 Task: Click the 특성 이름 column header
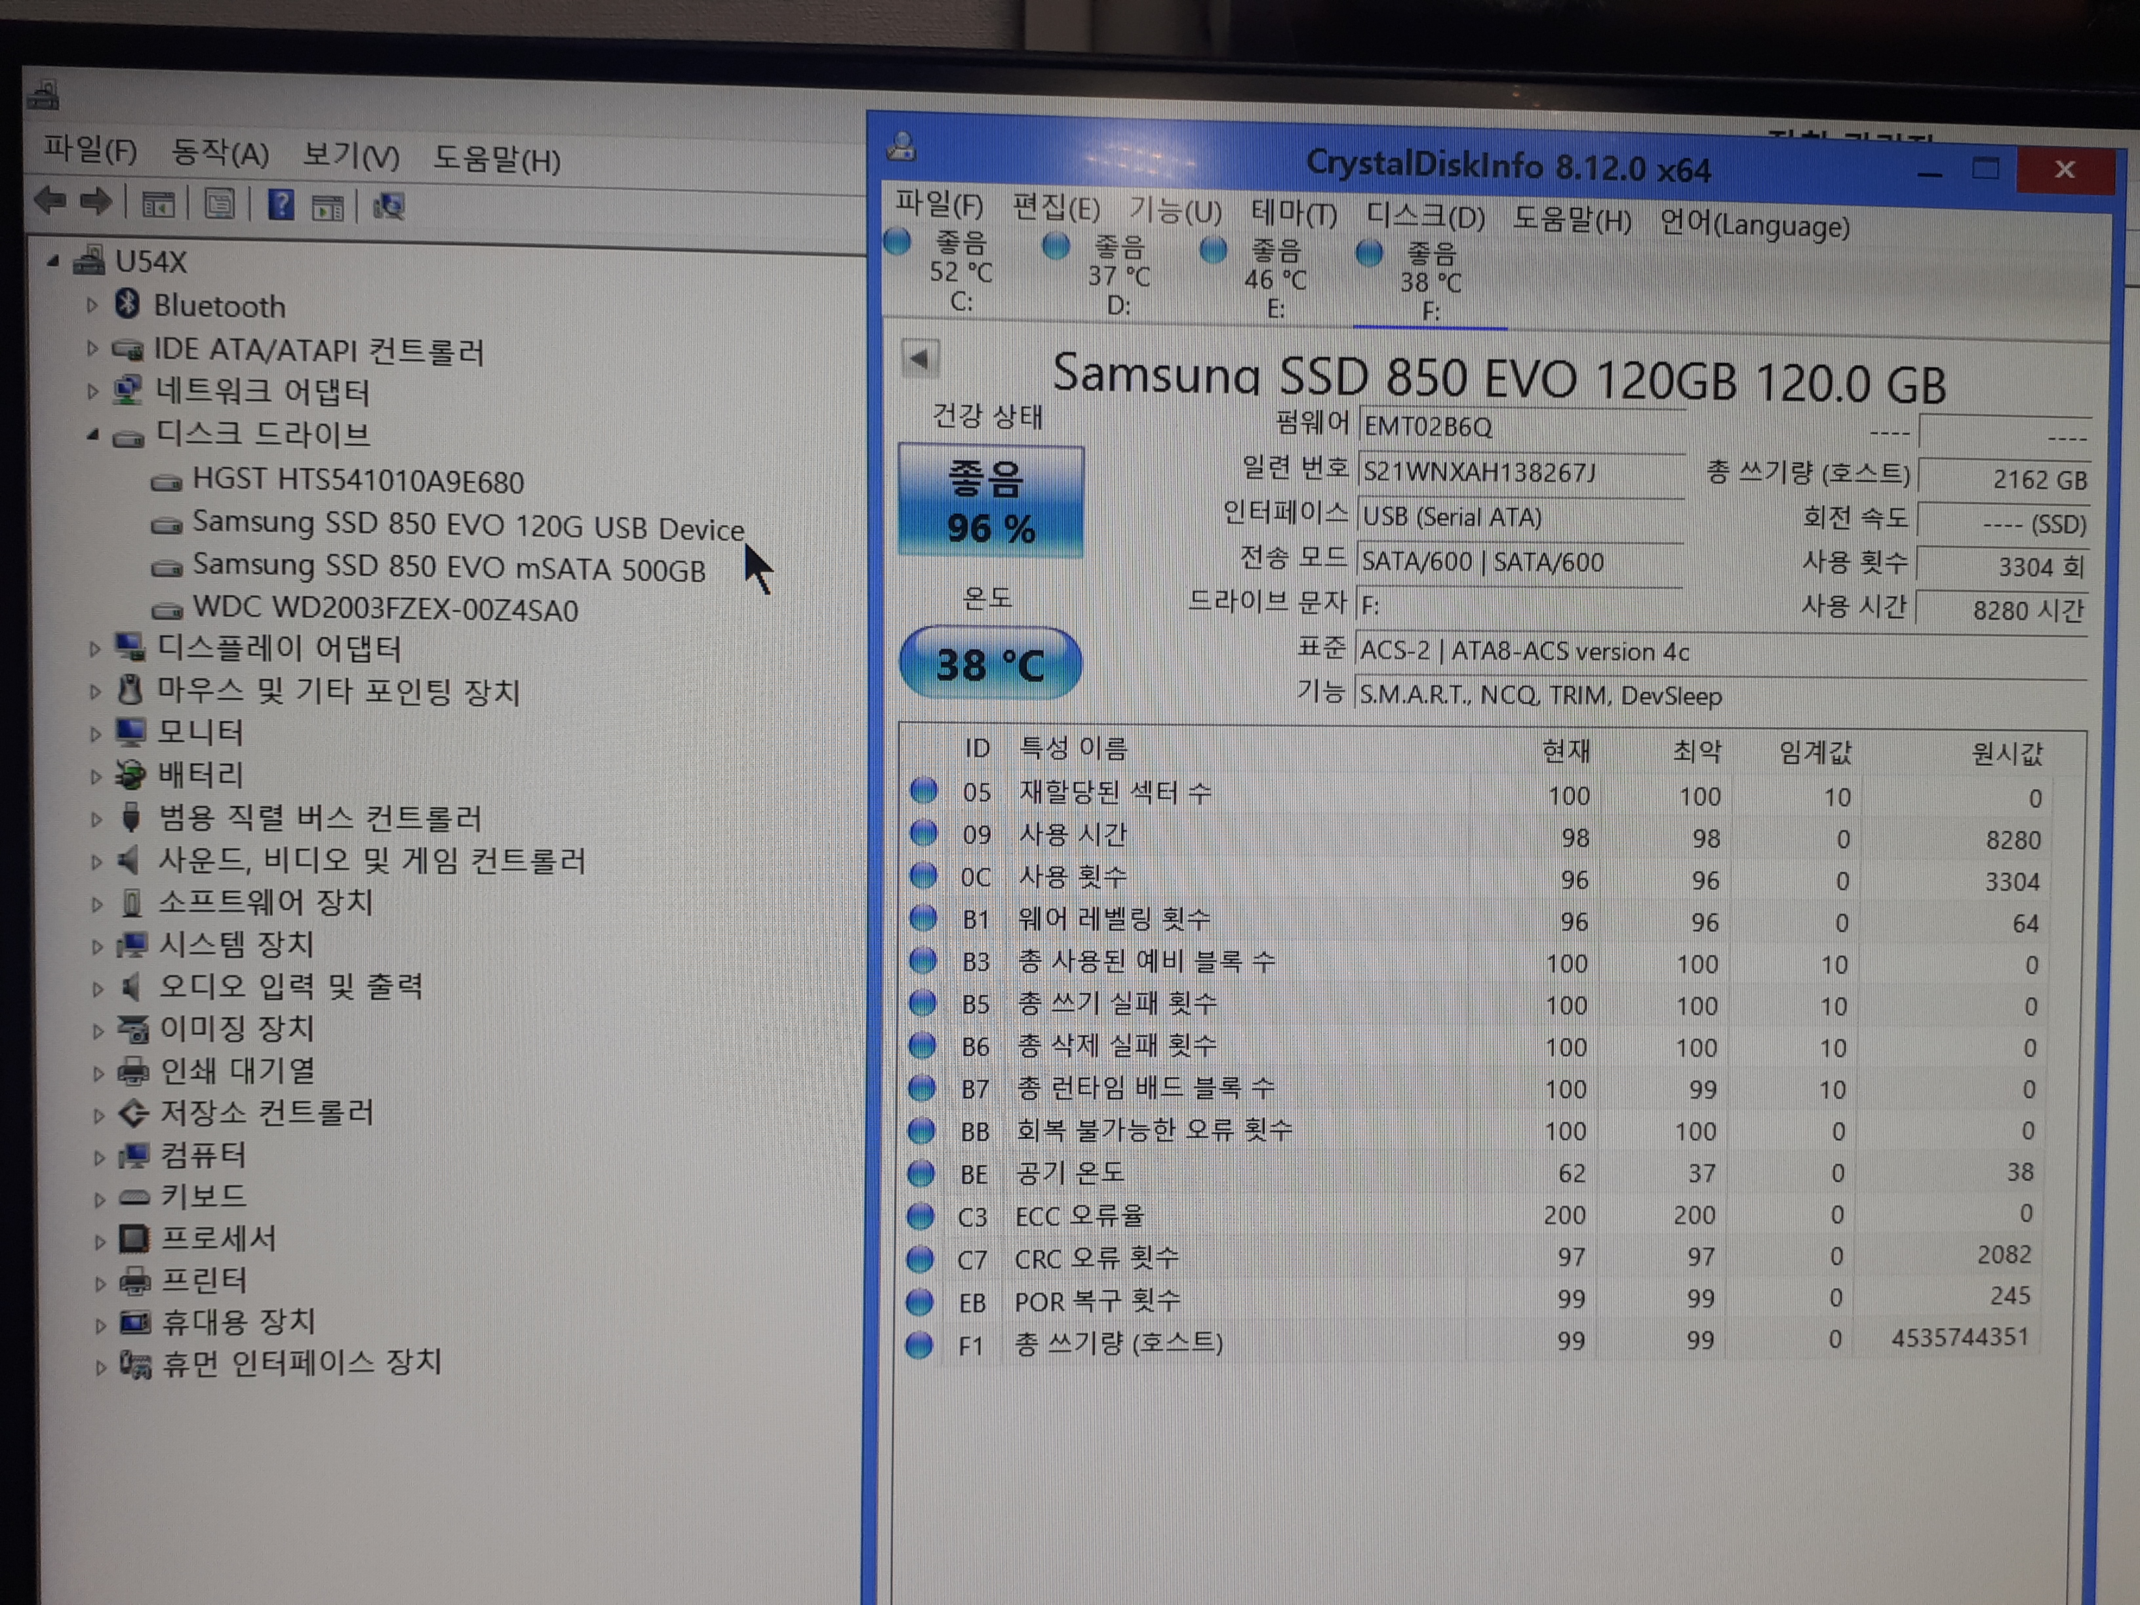(x=1074, y=748)
